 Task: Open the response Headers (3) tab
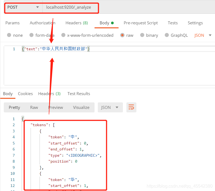[x=49, y=94]
